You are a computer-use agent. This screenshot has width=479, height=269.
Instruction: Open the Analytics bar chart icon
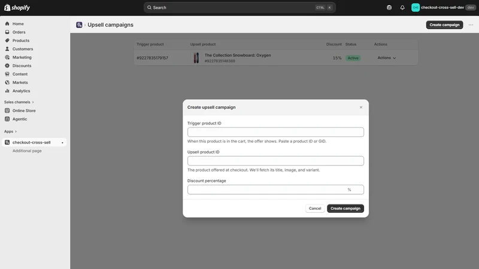tap(7, 91)
